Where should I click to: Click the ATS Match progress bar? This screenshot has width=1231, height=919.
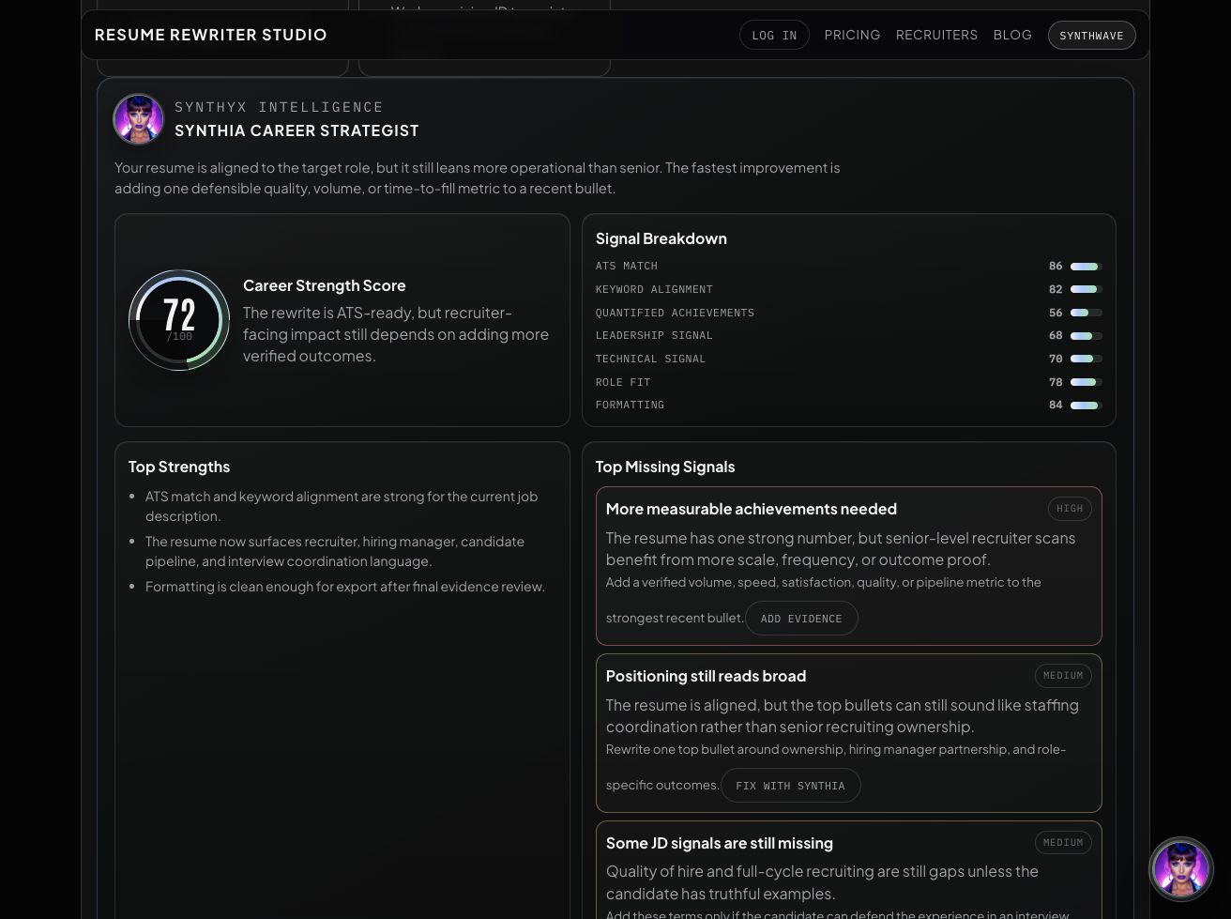tap(1086, 267)
